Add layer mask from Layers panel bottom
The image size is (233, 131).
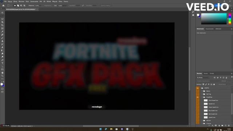(216, 126)
